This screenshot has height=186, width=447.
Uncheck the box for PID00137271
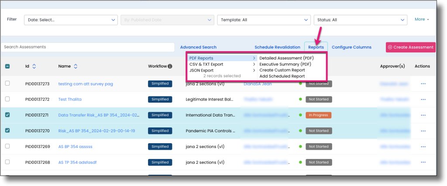coord(7,115)
